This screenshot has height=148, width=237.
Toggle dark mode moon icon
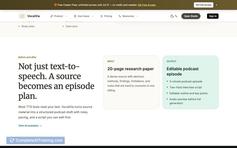click(172, 16)
